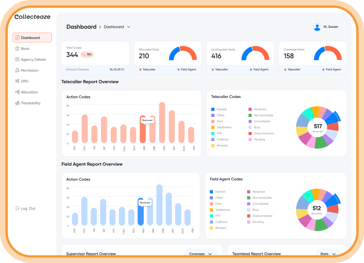Click the user avatar icon beside Hi, Sovan
This screenshot has width=364, height=263.
[x=317, y=27]
